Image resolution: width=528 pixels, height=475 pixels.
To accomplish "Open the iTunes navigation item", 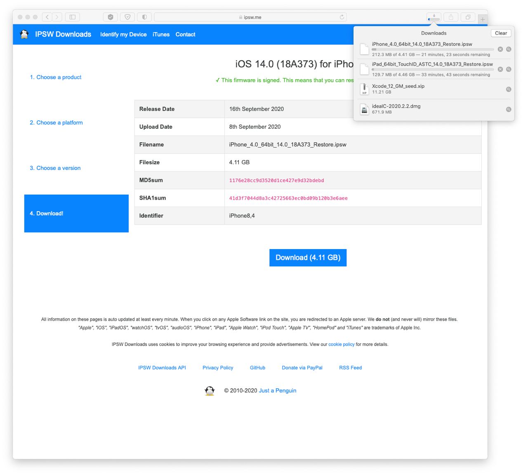I will (161, 35).
